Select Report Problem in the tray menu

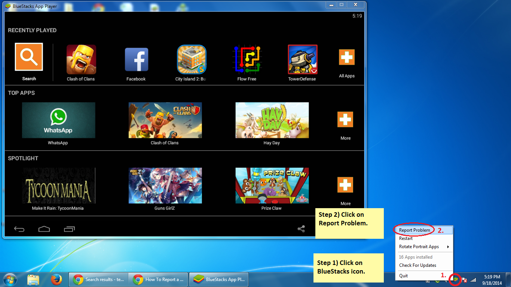coord(424,230)
